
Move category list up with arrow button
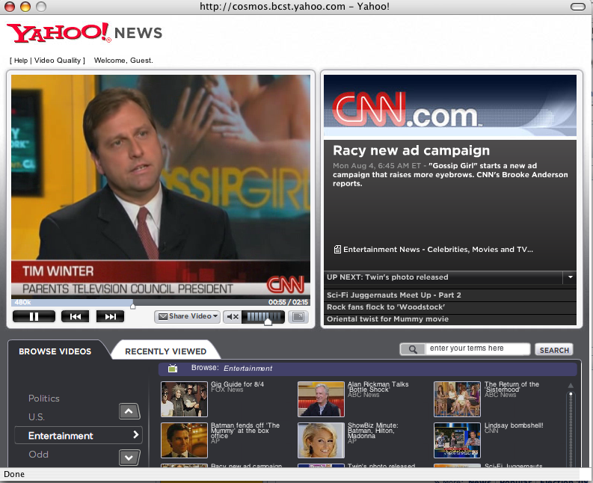click(129, 411)
